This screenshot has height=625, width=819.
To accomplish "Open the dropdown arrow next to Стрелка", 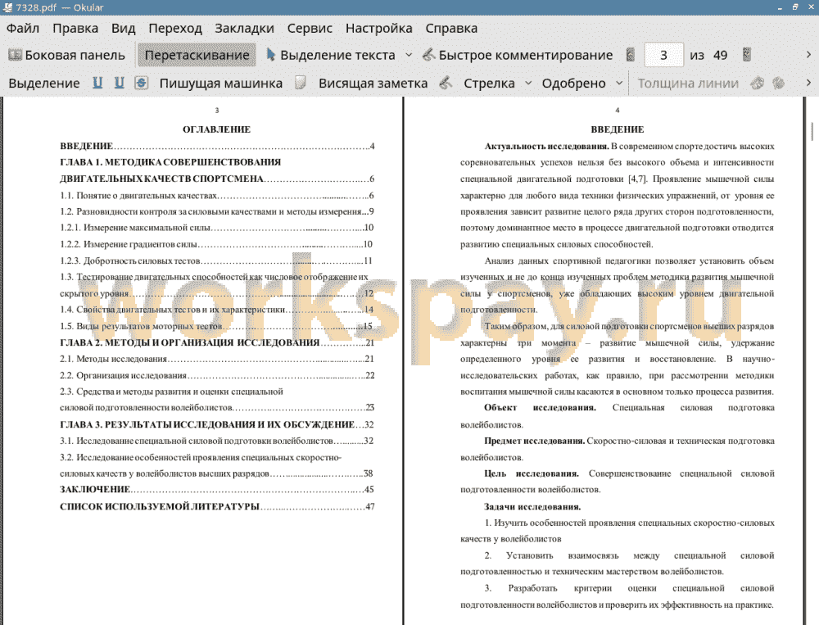I will coord(528,83).
